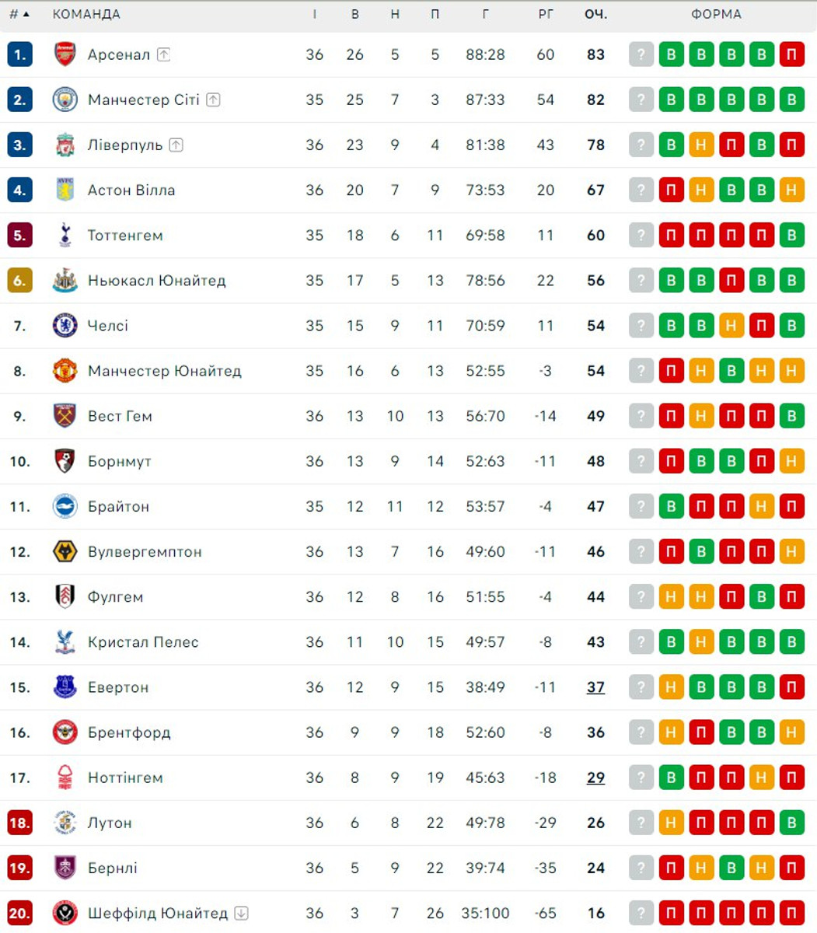This screenshot has width=817, height=933.
Task: Click the Arsenal club crest
Action: (x=65, y=54)
